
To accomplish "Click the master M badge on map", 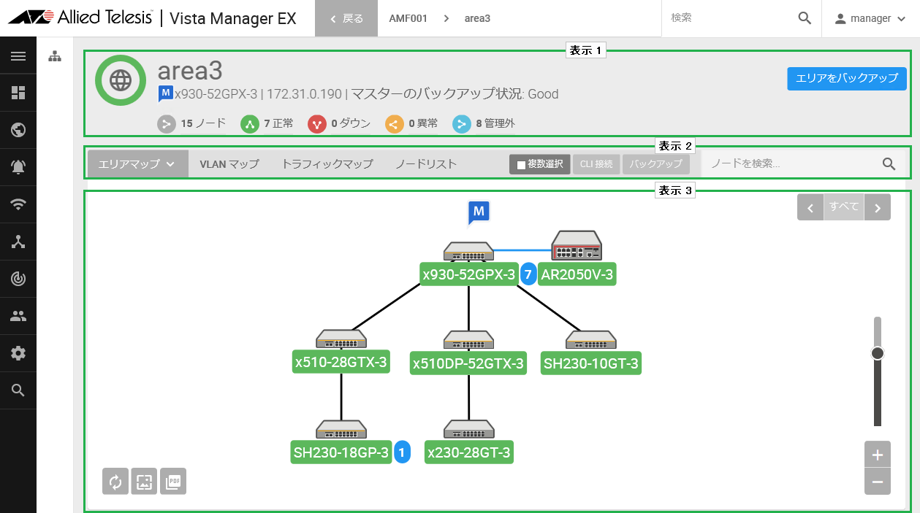I will click(x=479, y=212).
